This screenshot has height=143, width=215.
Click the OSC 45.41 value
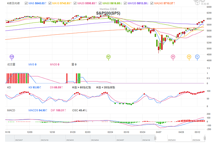tap(80, 110)
